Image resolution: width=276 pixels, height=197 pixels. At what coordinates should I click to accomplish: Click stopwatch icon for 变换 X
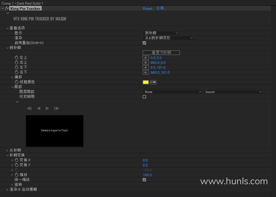[17, 160]
